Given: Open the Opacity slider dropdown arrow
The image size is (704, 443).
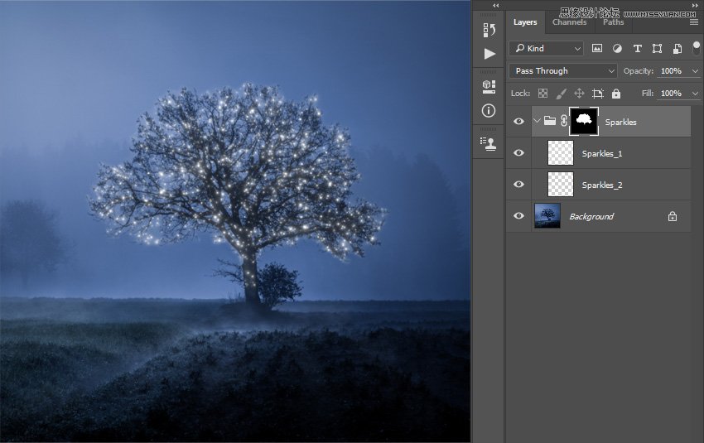Looking at the screenshot, I should (x=693, y=71).
